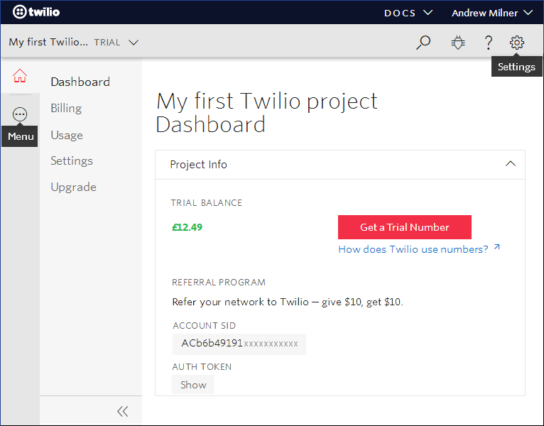
Task: Click the referral program text
Action: [287, 302]
